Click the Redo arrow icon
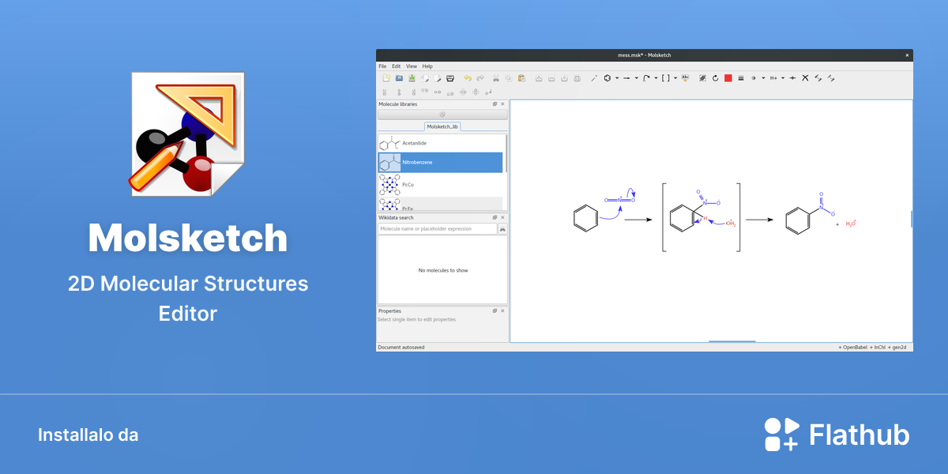This screenshot has width=948, height=474. point(480,78)
